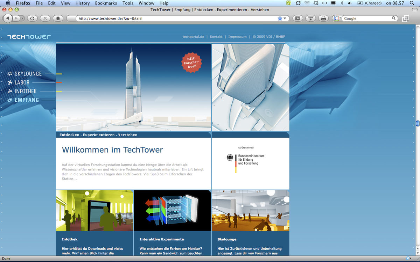Screen dimensions: 420x262
Task: Open the Impressum link
Action: 237,37
